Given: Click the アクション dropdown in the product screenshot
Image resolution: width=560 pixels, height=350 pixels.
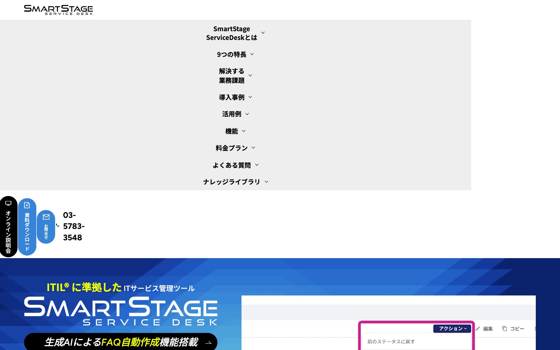Looking at the screenshot, I should pos(452,328).
